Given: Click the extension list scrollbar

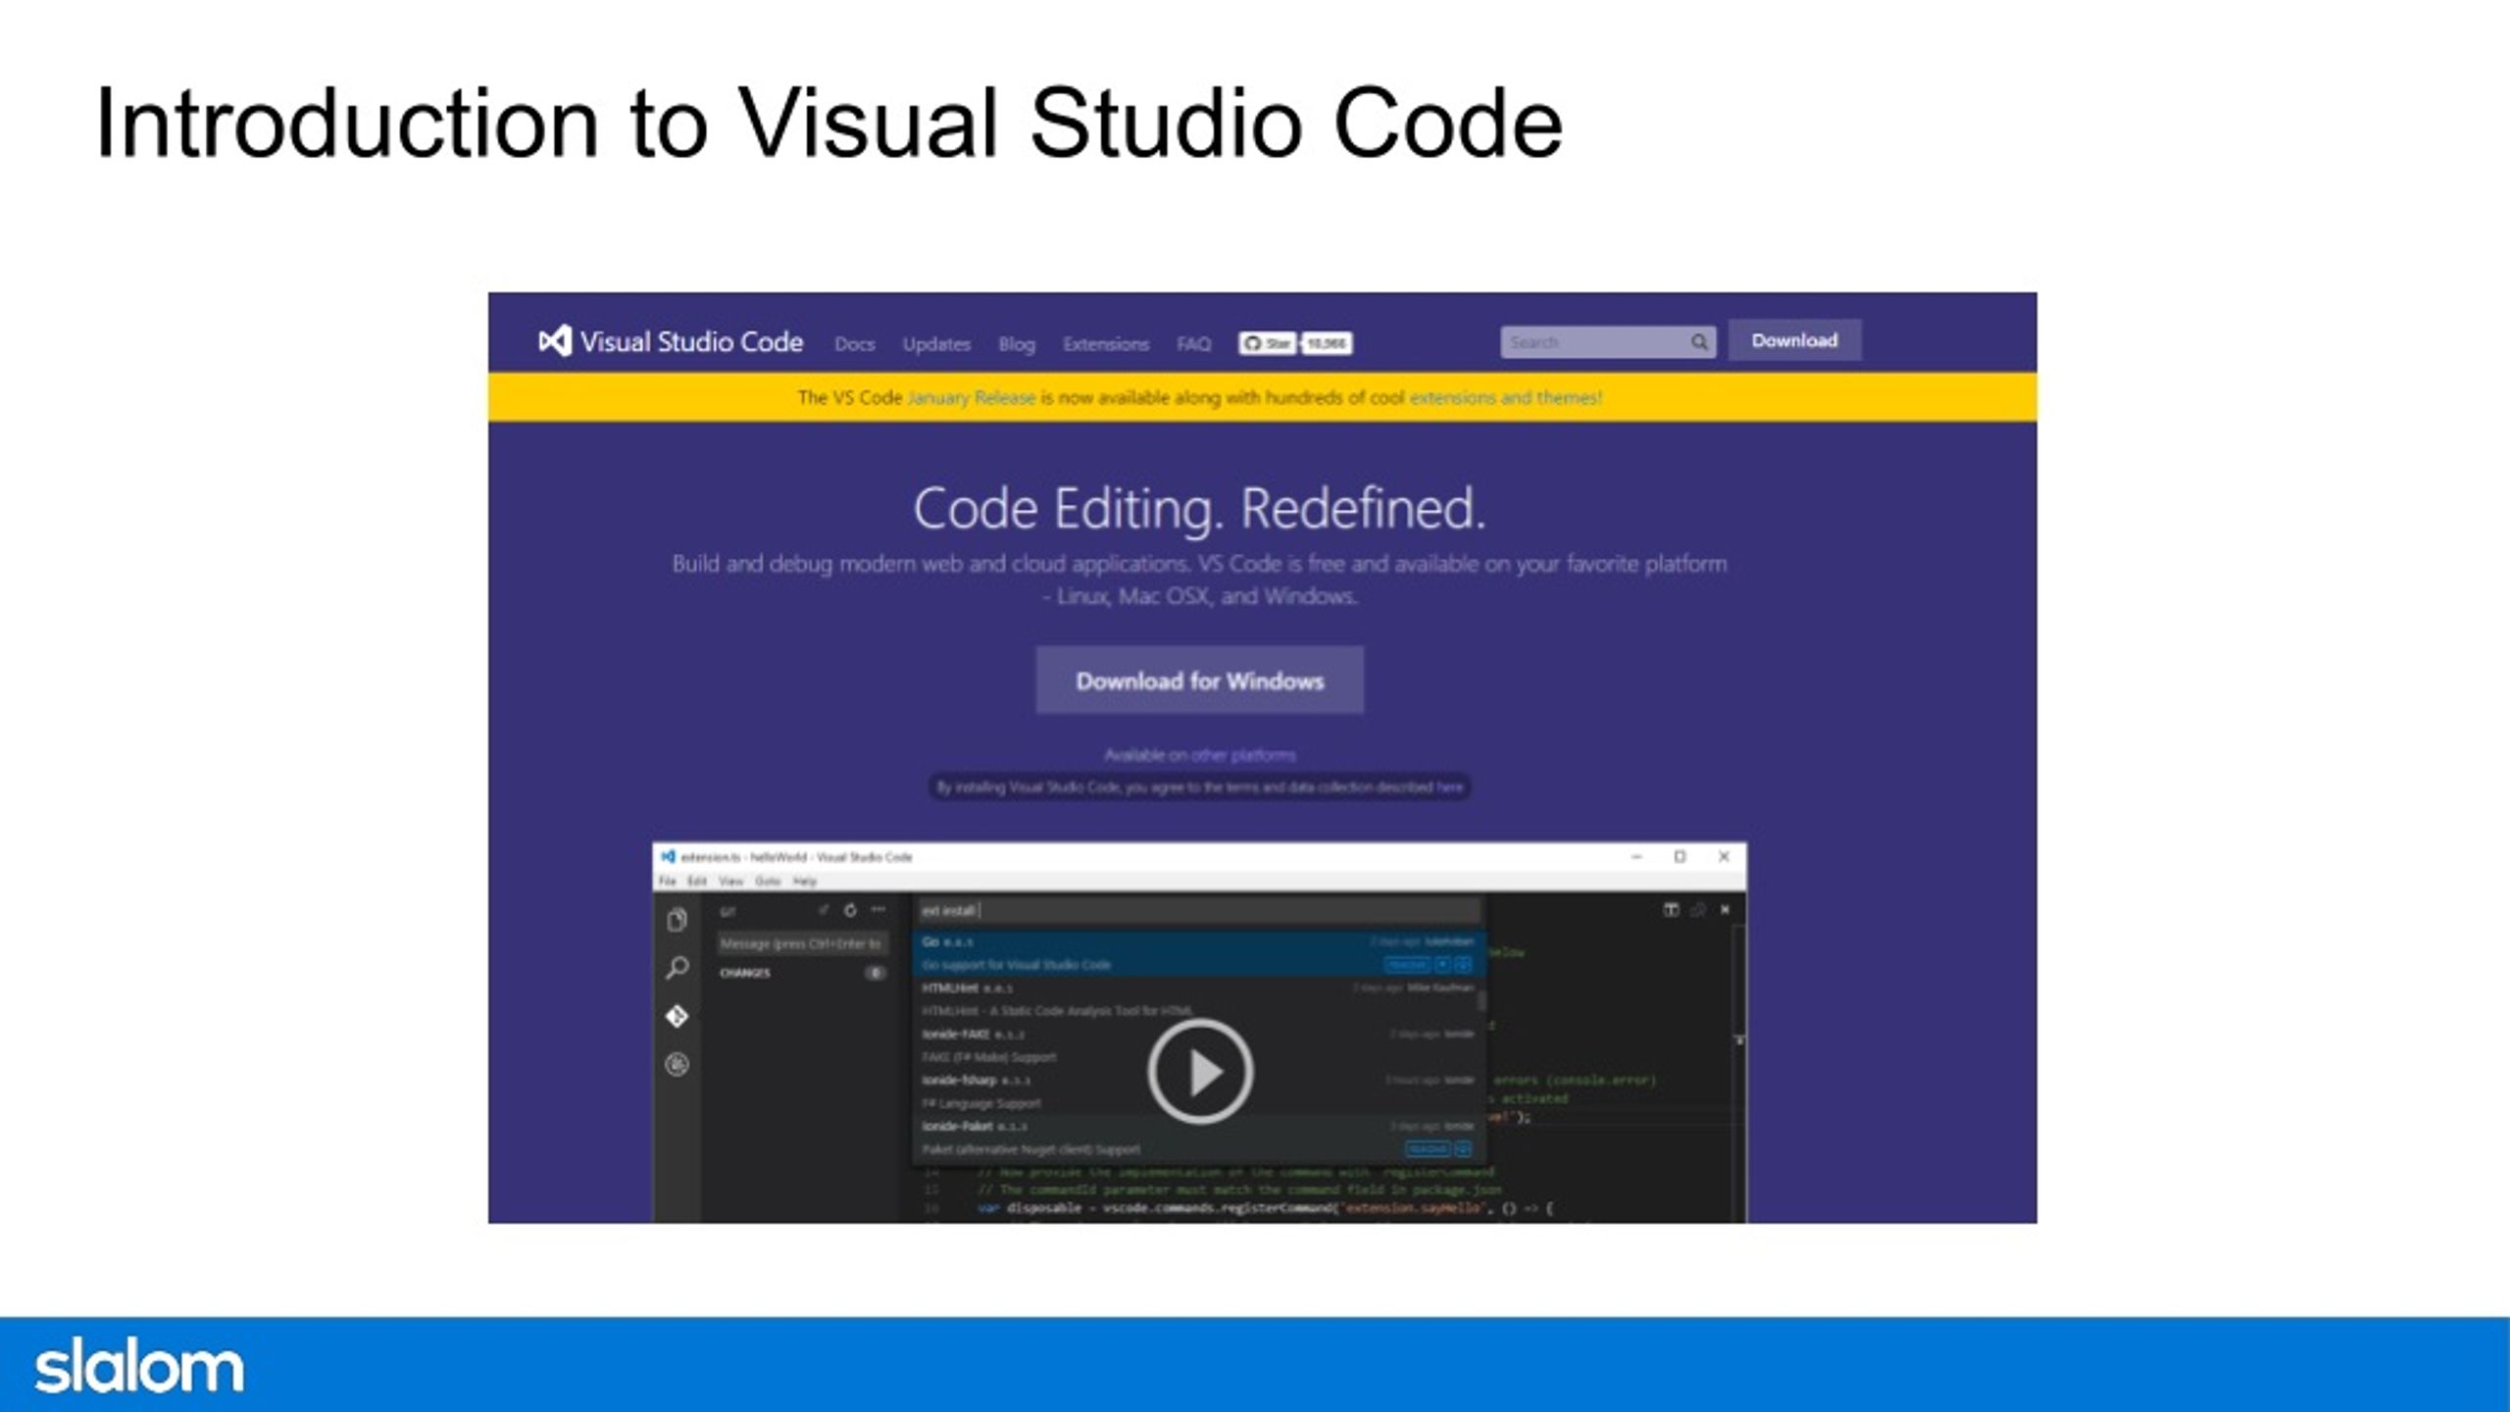Looking at the screenshot, I should (1482, 1000).
